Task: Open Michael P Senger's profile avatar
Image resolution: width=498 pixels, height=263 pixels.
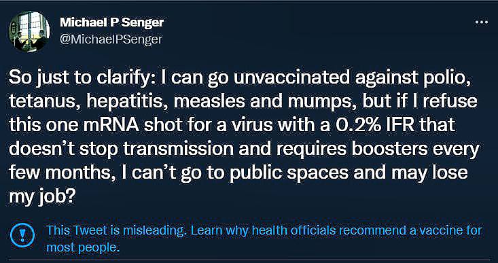Action: click(x=29, y=31)
